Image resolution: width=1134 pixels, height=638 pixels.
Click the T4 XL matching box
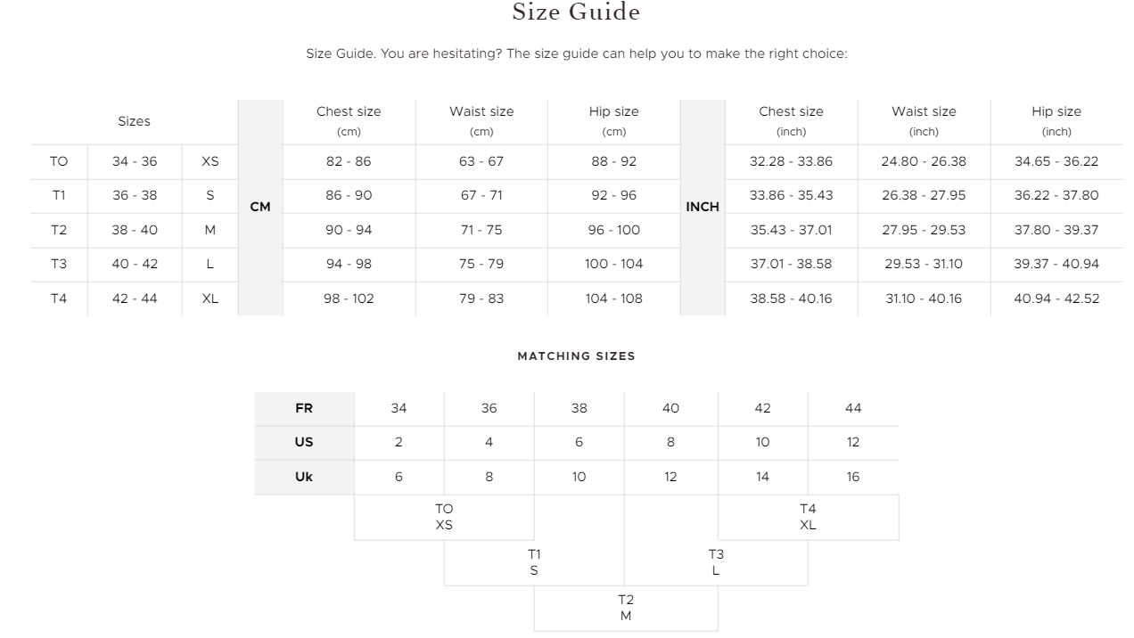pyautogui.click(x=808, y=517)
